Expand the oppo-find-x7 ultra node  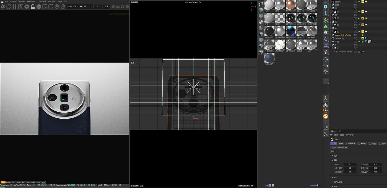(x=330, y=35)
